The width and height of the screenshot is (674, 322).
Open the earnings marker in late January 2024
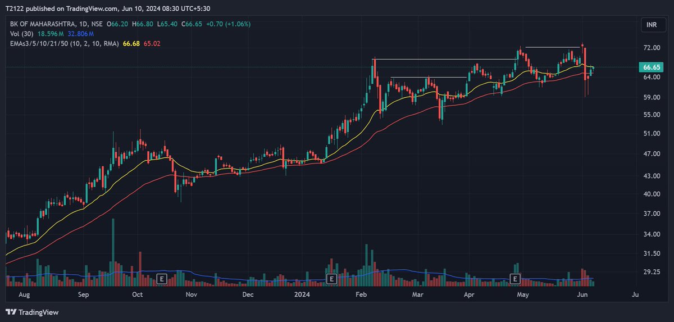[332, 278]
